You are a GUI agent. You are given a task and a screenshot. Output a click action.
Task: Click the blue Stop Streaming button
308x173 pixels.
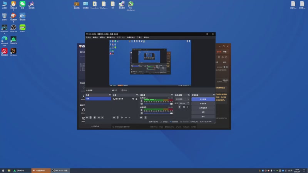pyautogui.click(x=203, y=99)
